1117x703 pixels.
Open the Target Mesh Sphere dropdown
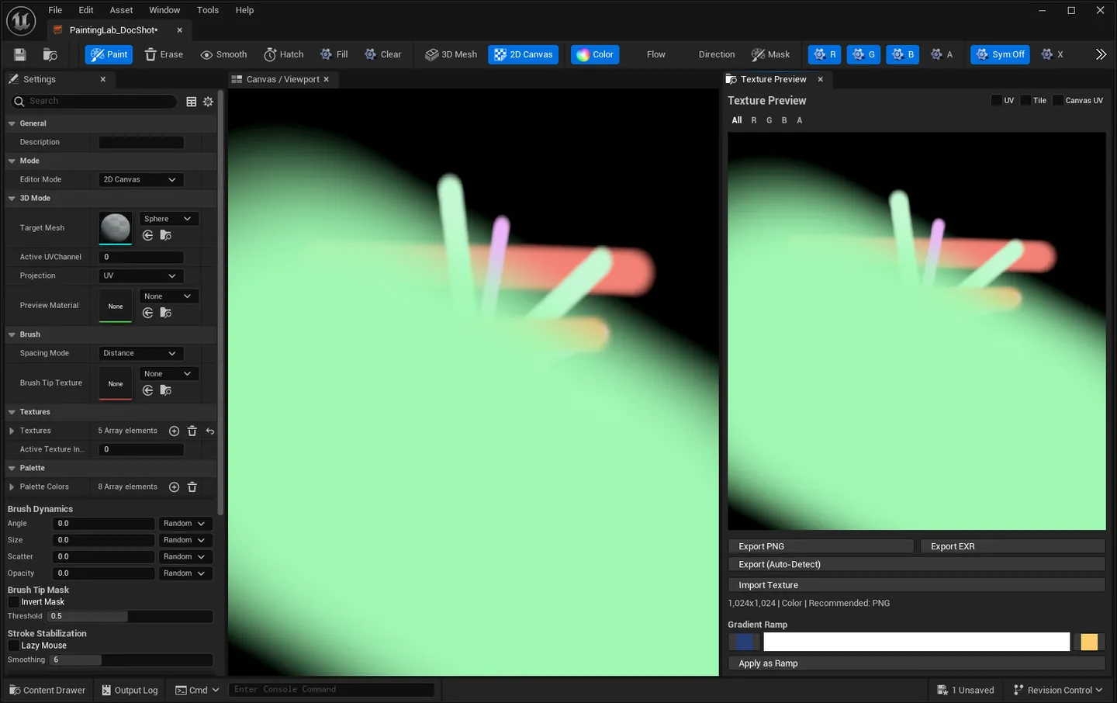pos(168,219)
